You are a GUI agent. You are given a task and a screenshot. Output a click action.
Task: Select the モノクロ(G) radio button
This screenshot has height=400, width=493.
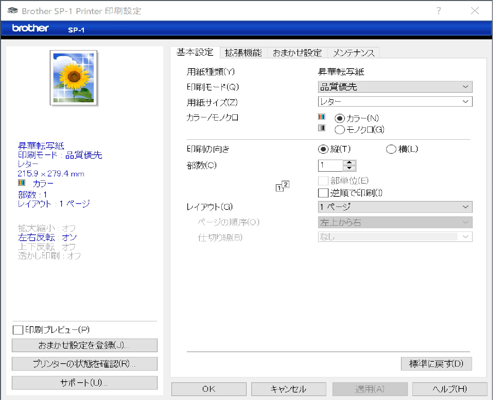coord(340,130)
